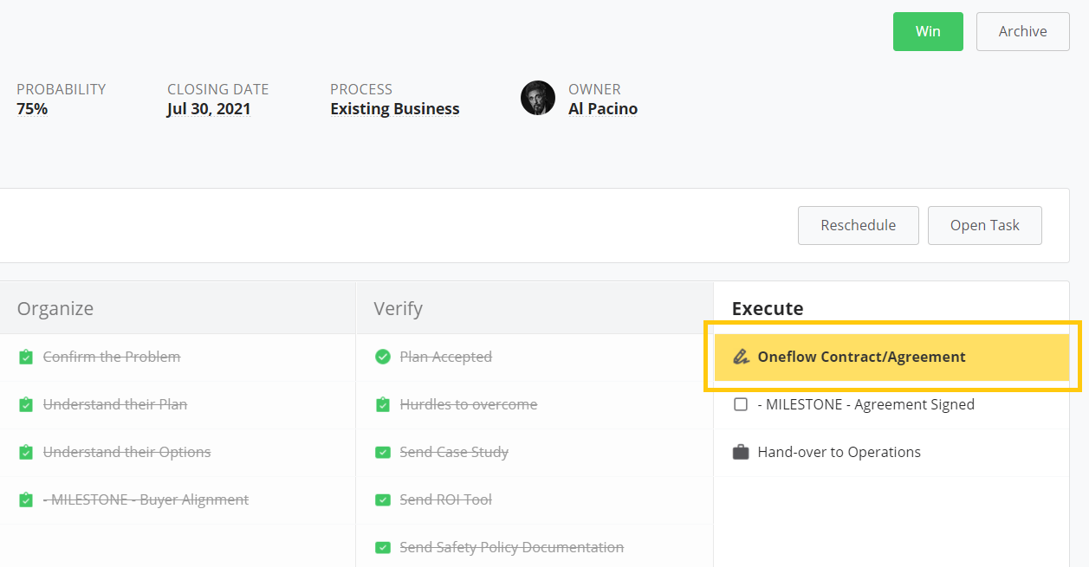Uncheck the completed box on Send Case Study

382,451
